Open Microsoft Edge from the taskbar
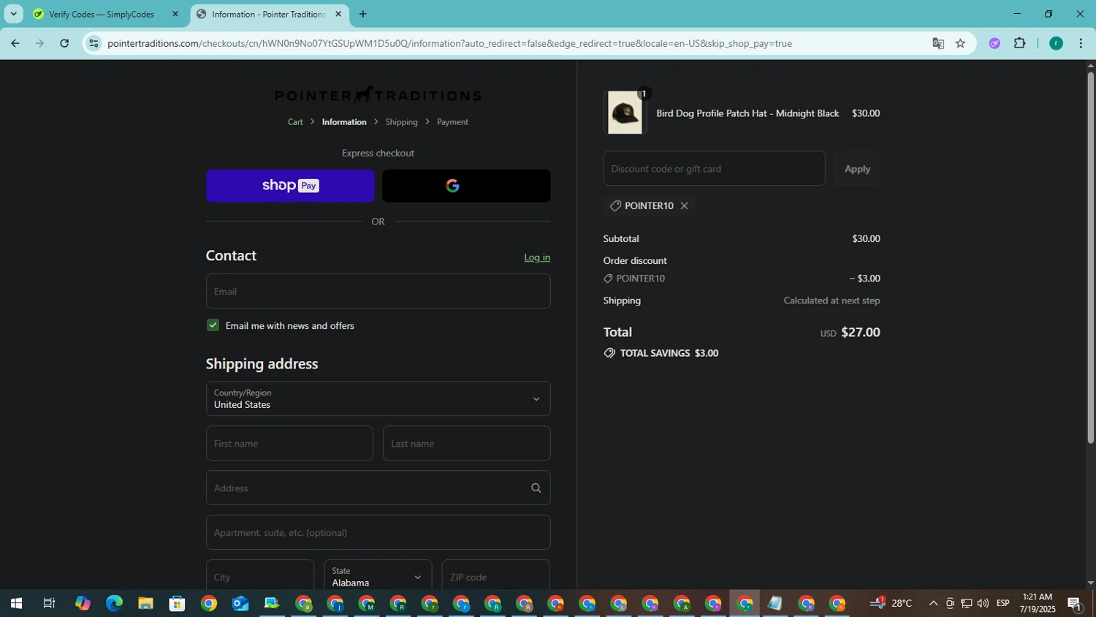Viewport: 1096px width, 617px height. coord(114,604)
